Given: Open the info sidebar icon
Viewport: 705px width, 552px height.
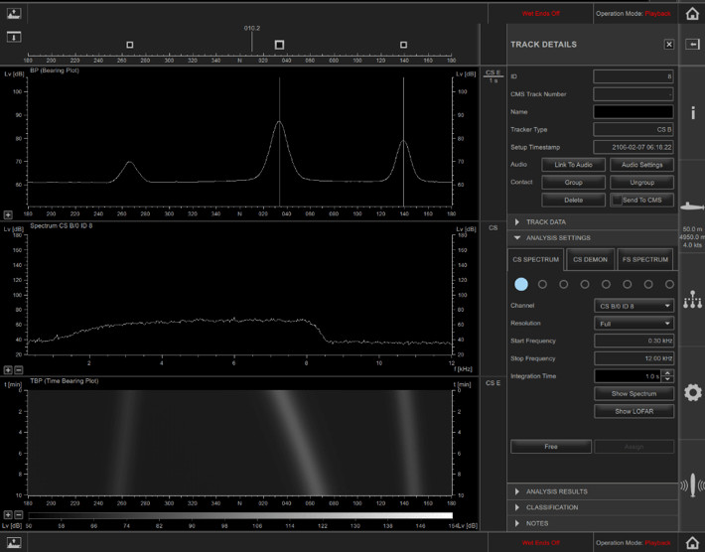Looking at the screenshot, I should tap(693, 112).
